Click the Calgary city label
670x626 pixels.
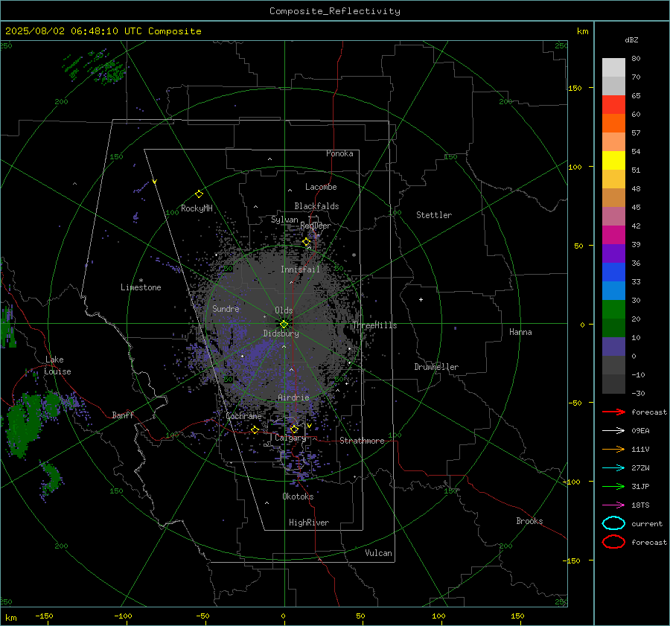(290, 438)
